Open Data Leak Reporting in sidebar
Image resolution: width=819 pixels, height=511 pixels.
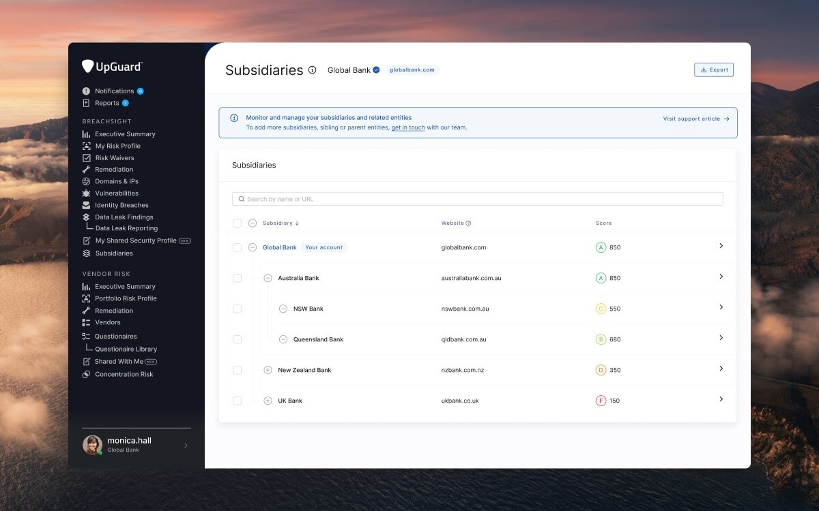tap(126, 228)
